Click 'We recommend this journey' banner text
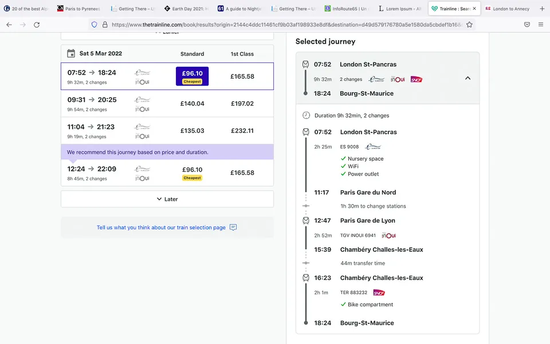Image resolution: width=550 pixels, height=344 pixels. tap(137, 152)
